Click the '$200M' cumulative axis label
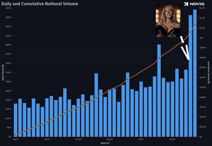Image resolution: width=212 pixels, height=146 pixels. tap(203, 117)
